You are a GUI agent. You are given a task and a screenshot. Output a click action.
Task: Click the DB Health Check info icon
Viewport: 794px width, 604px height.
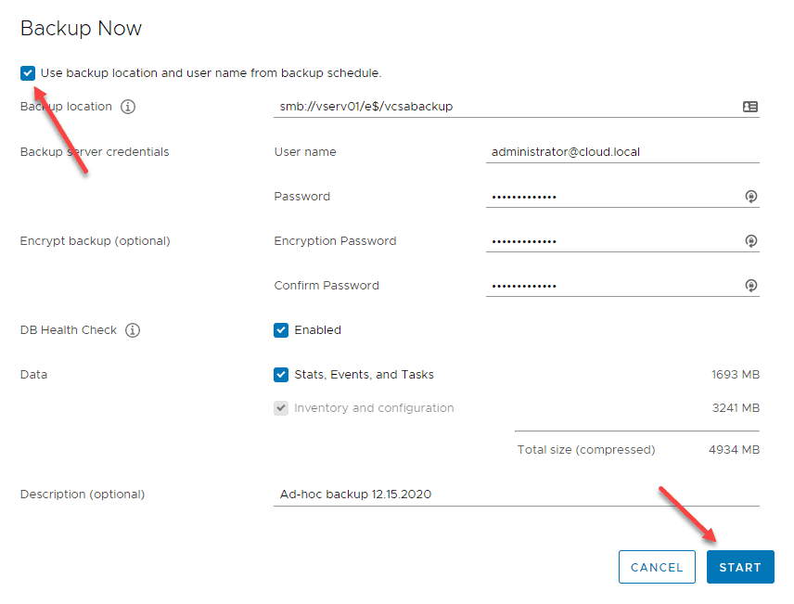(x=133, y=330)
